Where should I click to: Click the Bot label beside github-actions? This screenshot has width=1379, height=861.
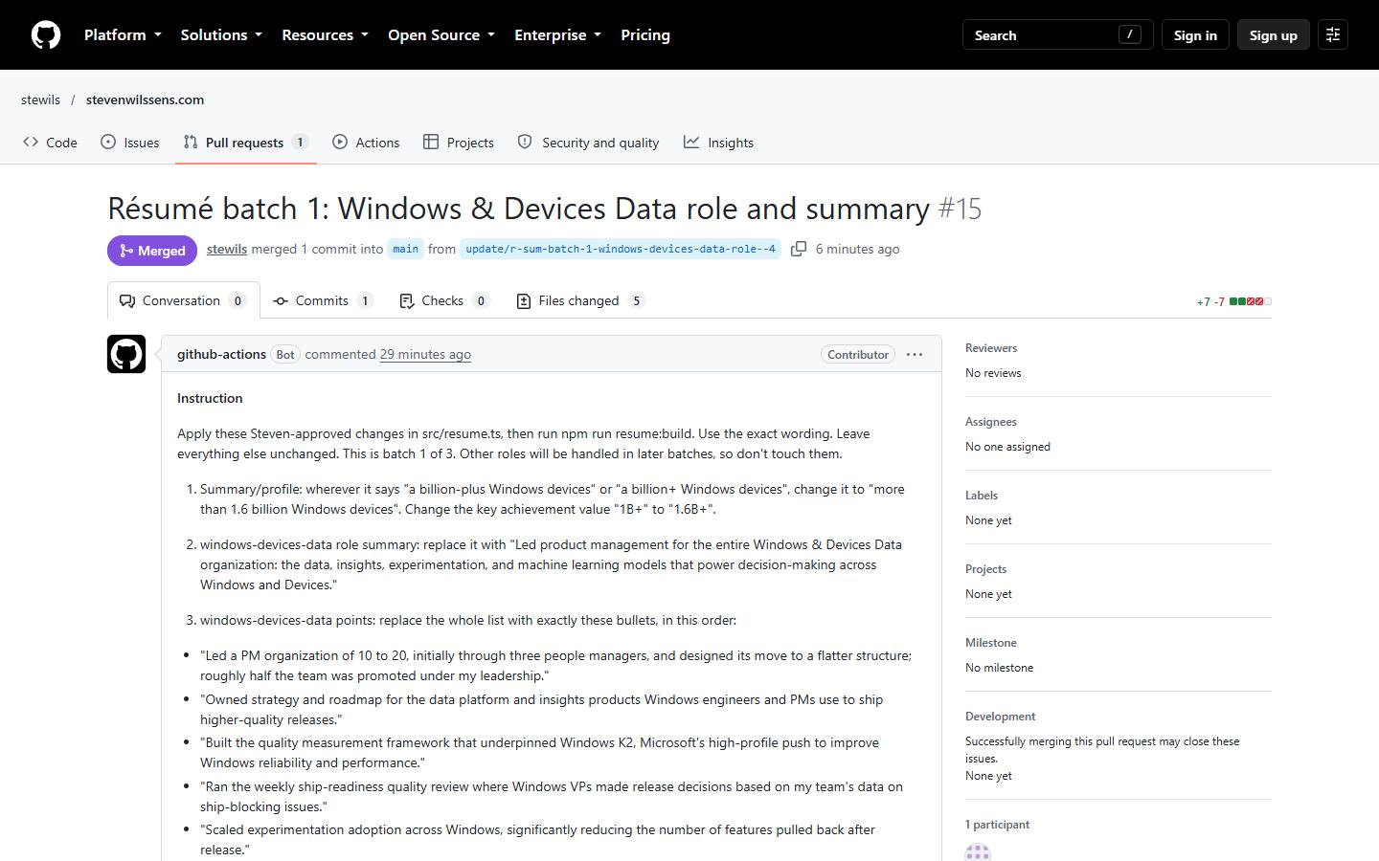285,354
